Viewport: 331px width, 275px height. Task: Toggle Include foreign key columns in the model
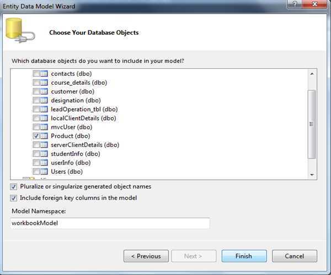(14, 198)
